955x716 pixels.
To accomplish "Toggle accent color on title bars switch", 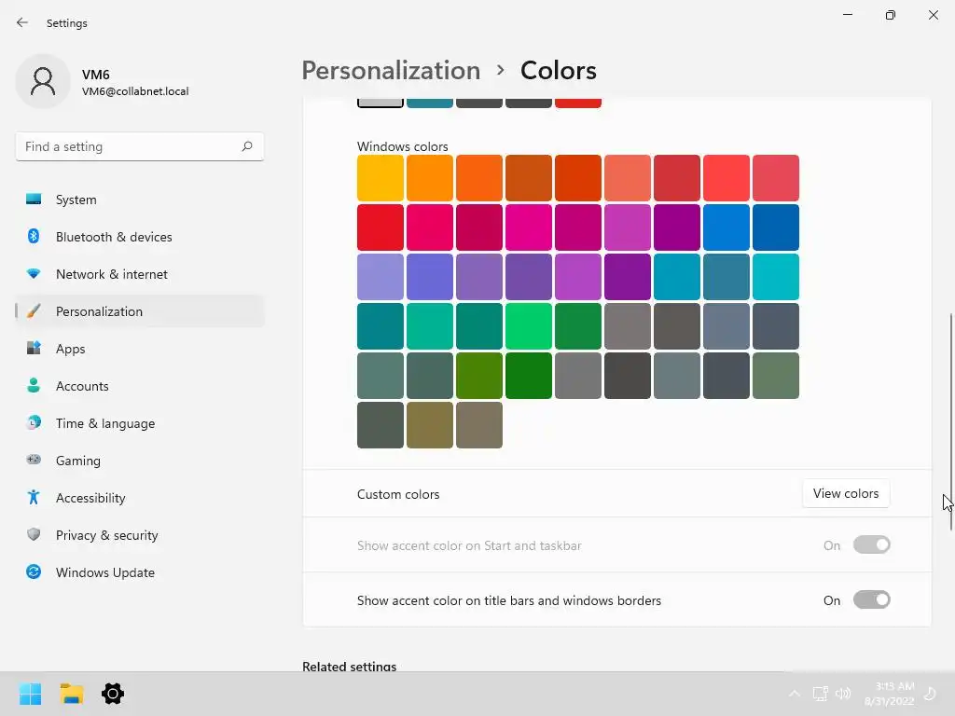I will 872,599.
